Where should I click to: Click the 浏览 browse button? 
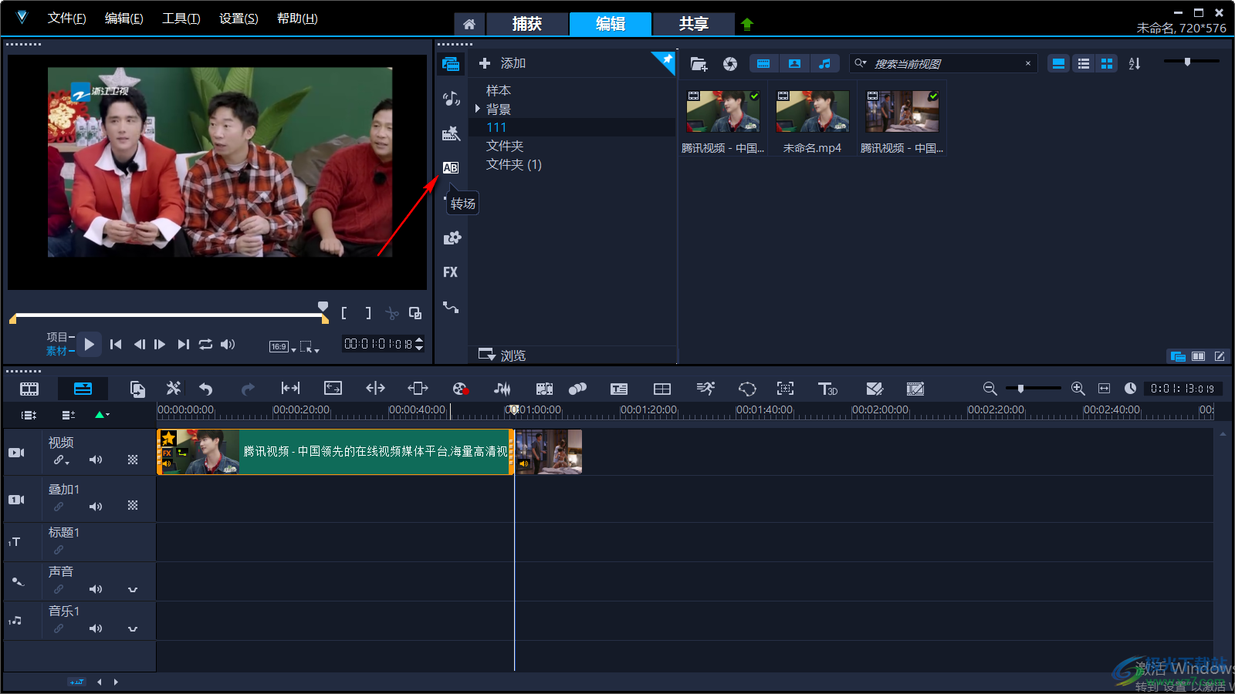(502, 355)
